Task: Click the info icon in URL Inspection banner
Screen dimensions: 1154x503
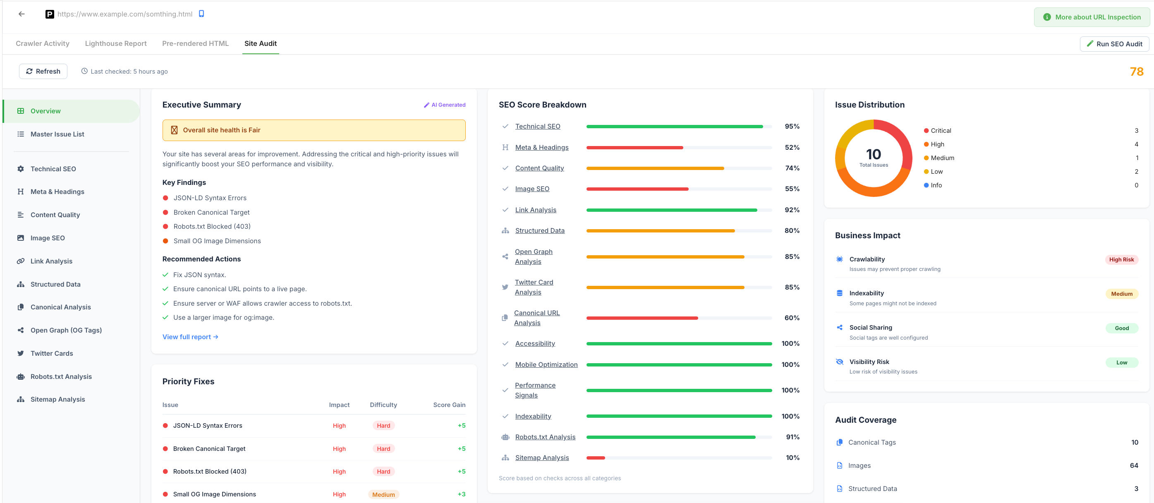Action: coord(1046,17)
